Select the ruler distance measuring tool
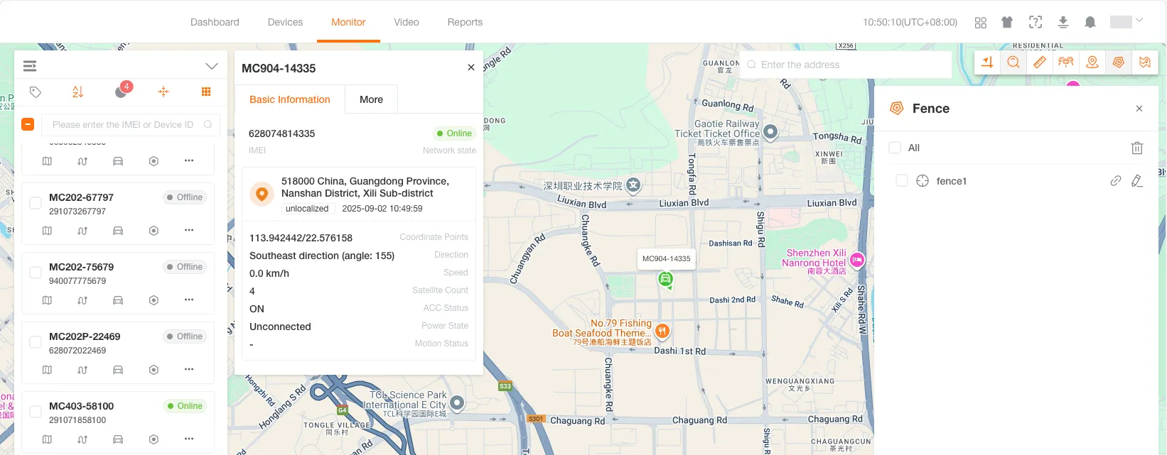 (1039, 62)
